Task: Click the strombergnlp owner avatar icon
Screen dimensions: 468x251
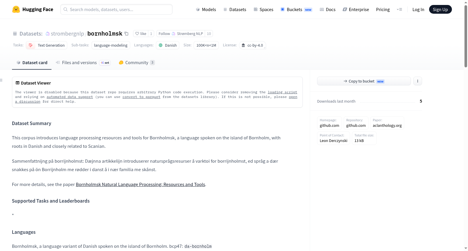Action: [x=48, y=34]
